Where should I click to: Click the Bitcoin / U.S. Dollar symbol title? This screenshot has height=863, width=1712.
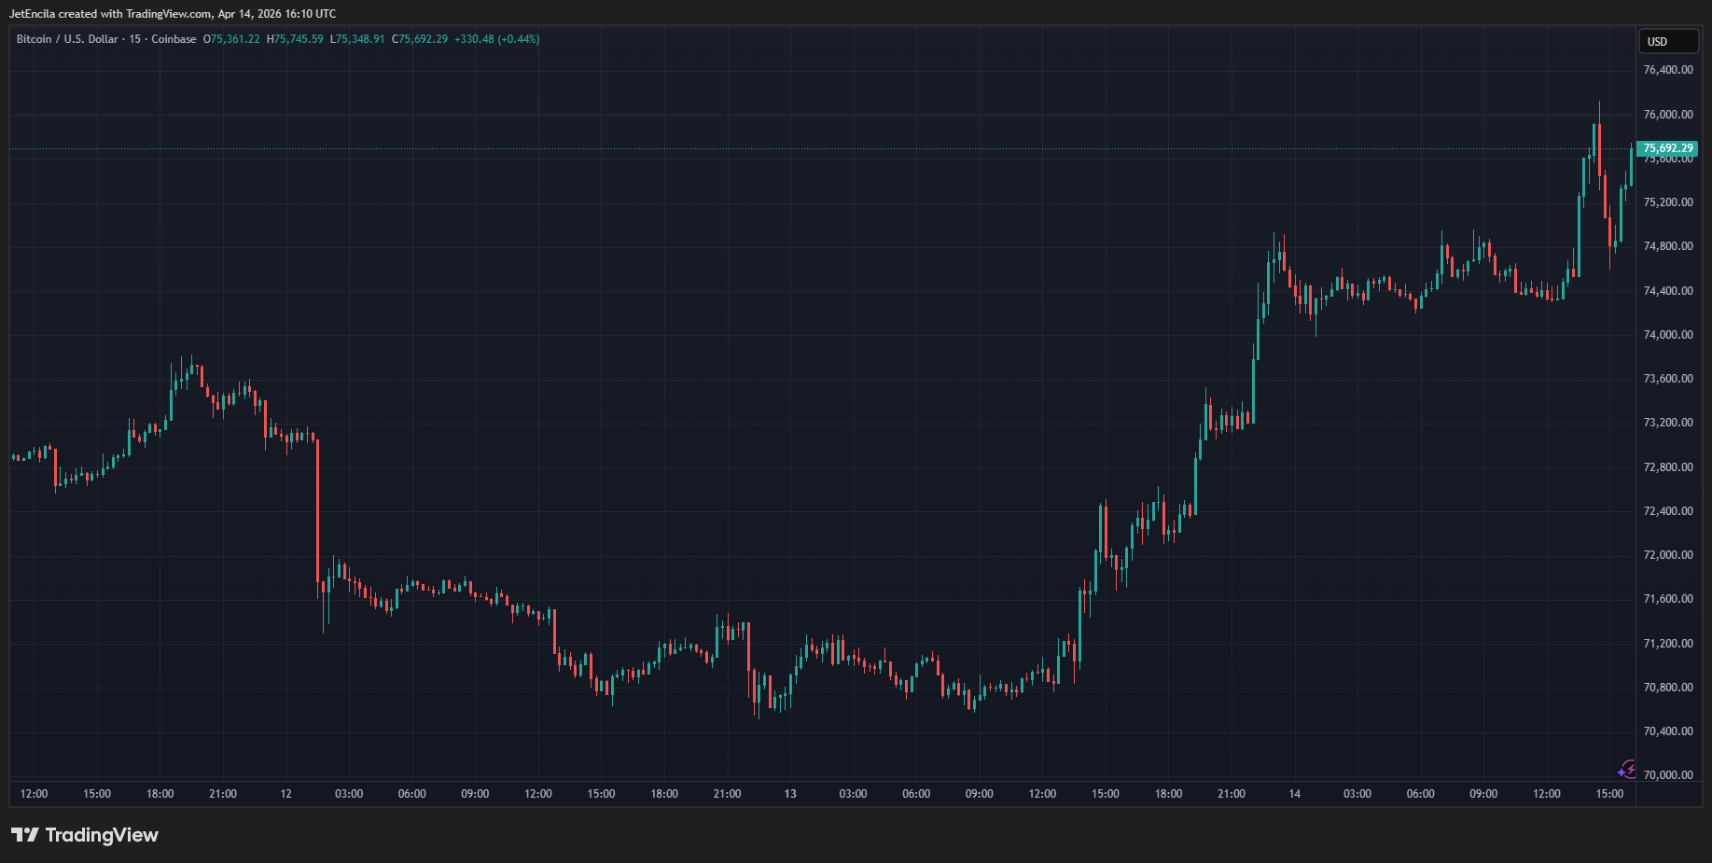click(x=67, y=39)
